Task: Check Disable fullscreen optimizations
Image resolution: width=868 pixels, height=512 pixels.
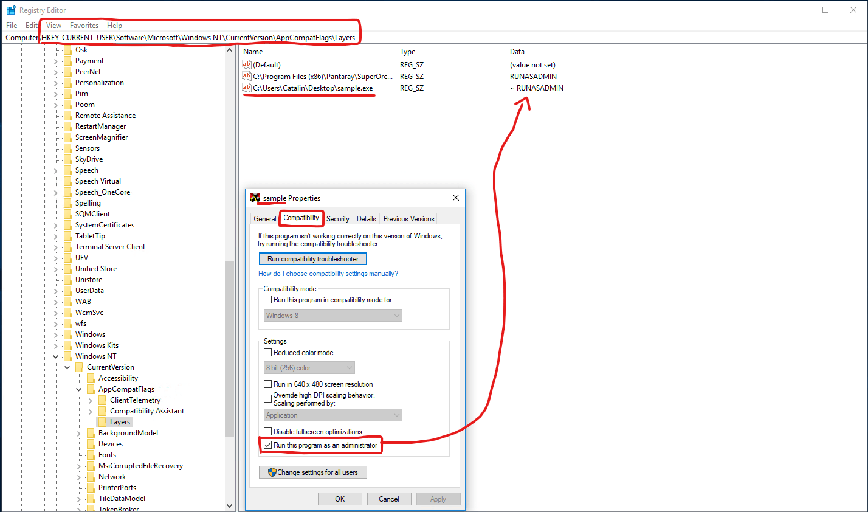Action: pos(268,431)
